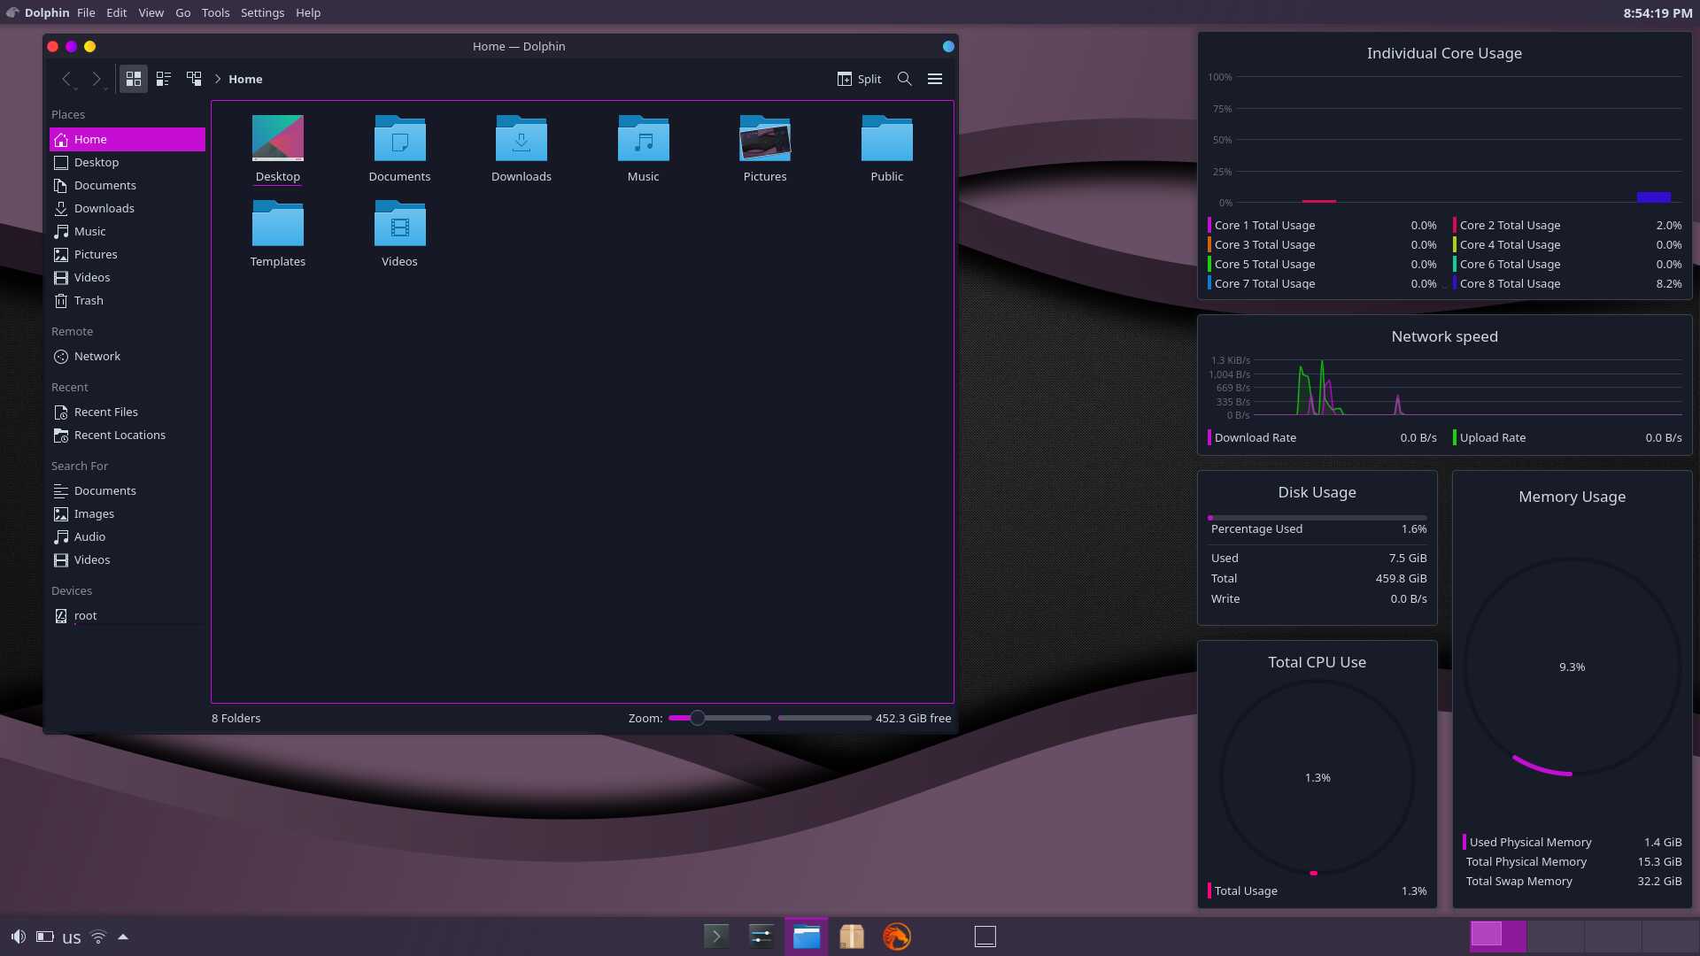Open the root device entry
This screenshot has width=1700, height=956.
tap(85, 615)
